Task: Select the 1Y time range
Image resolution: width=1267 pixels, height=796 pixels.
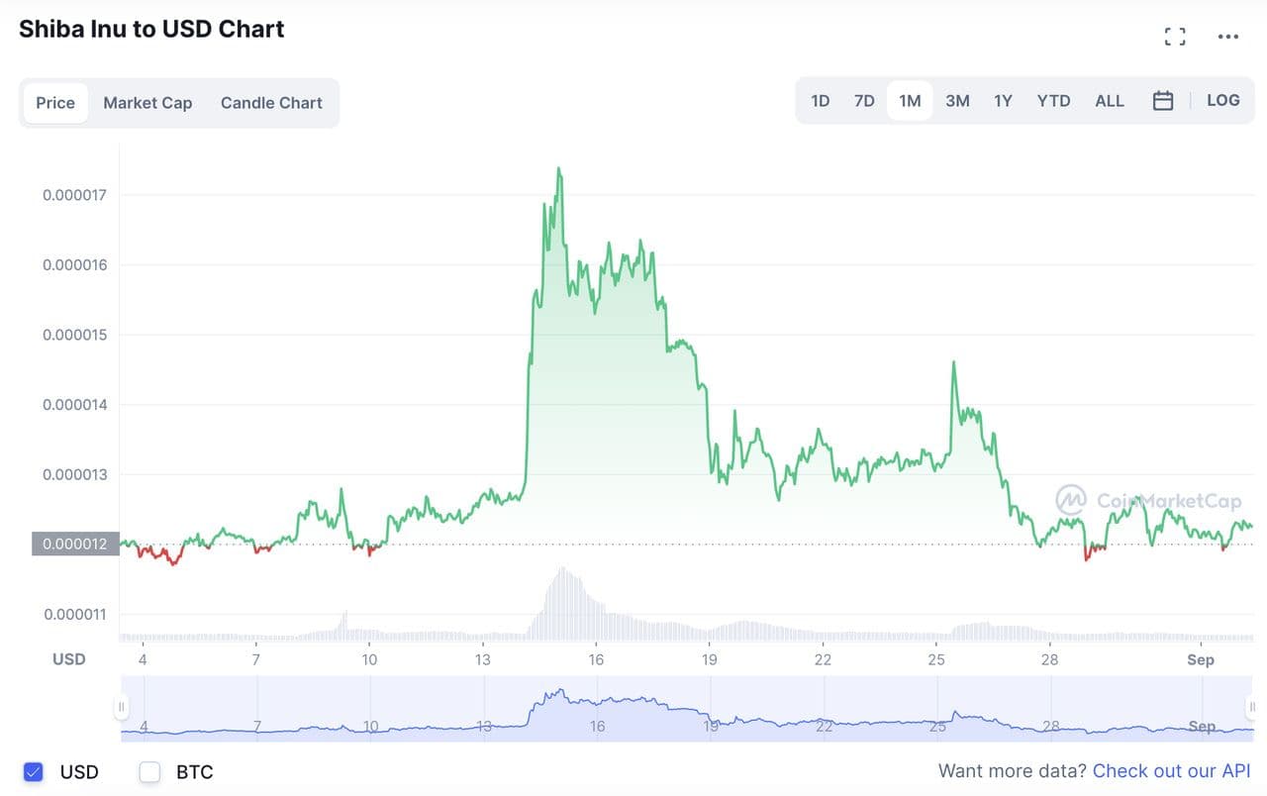Action: tap(1003, 101)
